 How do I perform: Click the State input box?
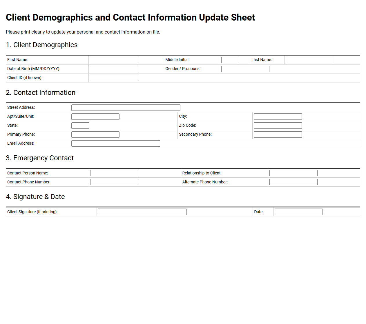[x=80, y=126]
